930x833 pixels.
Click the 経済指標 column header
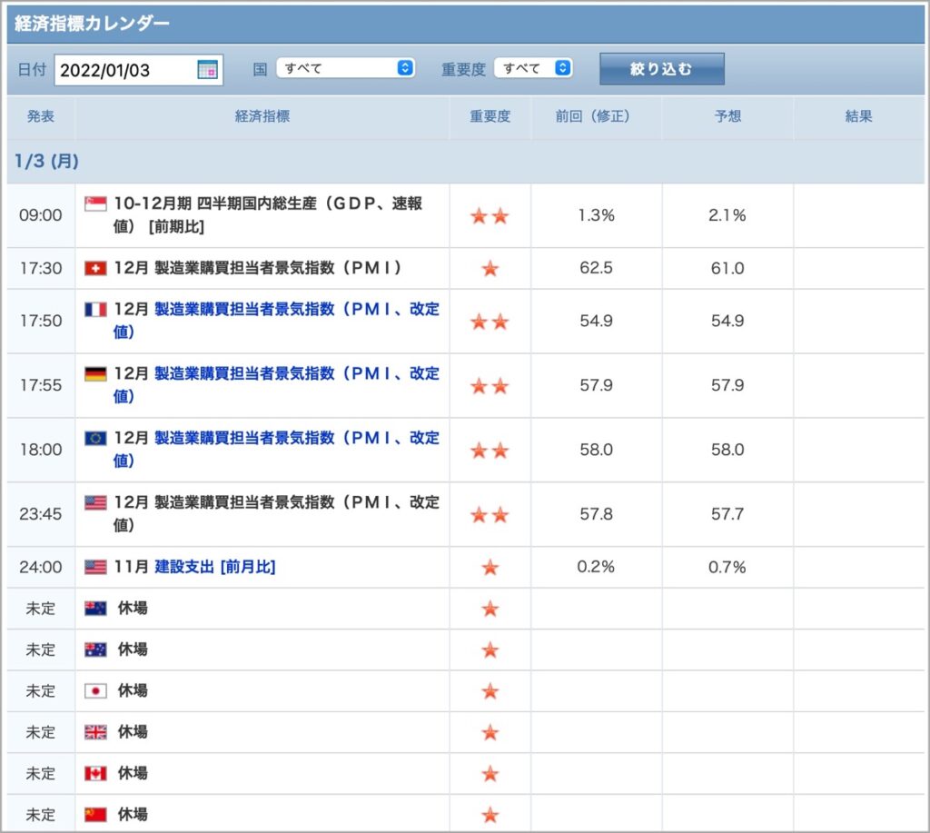point(262,116)
